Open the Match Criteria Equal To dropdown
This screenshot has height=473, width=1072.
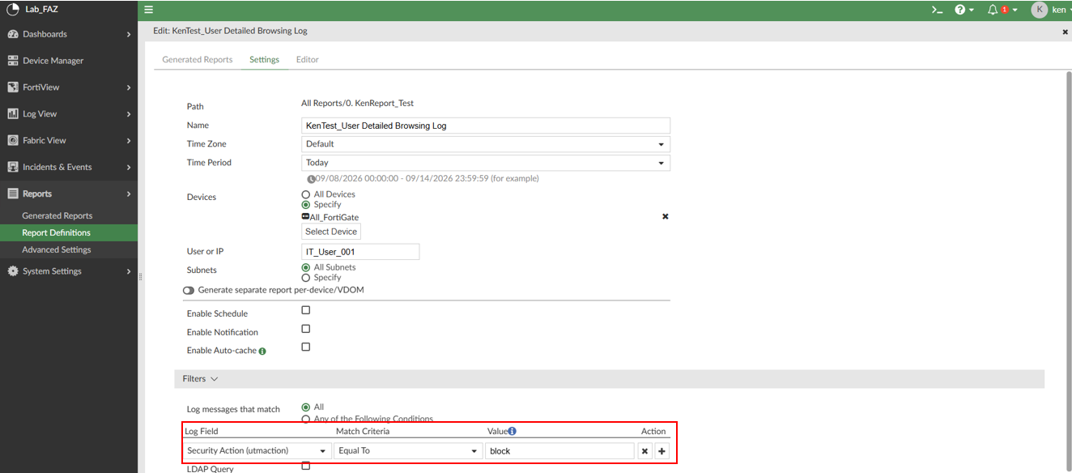point(409,451)
